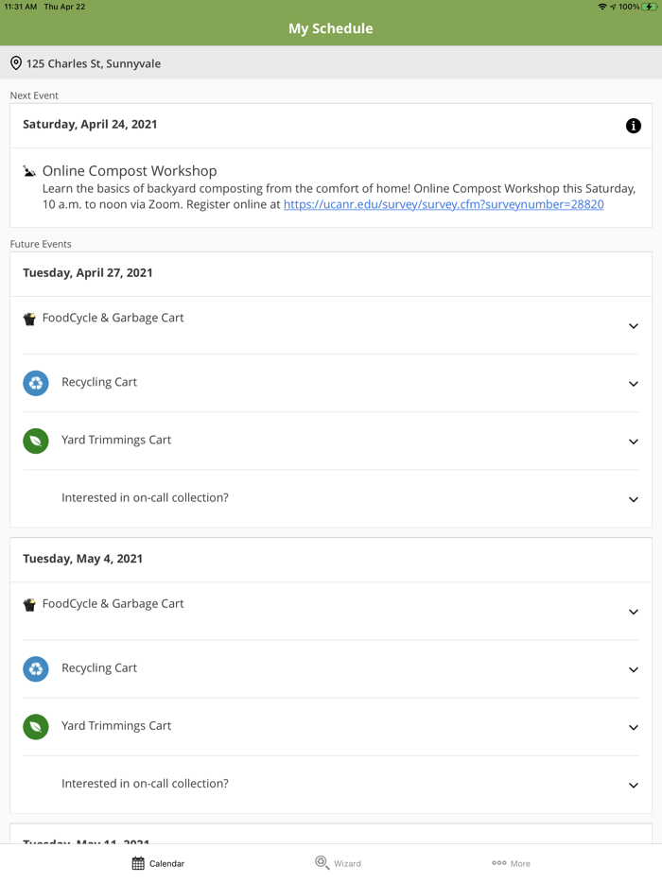Tap April 27 FoodCycle garbage cart icon
Viewport: 662px width, 883px height.
point(29,319)
